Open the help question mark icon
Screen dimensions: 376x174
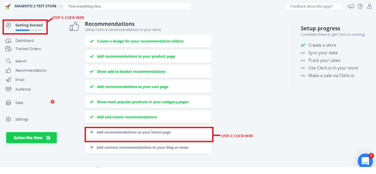point(360,6)
